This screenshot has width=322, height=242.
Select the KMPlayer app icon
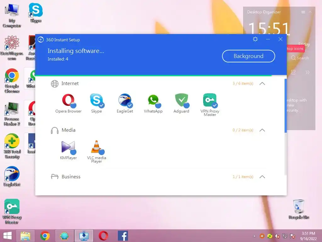pos(68,147)
